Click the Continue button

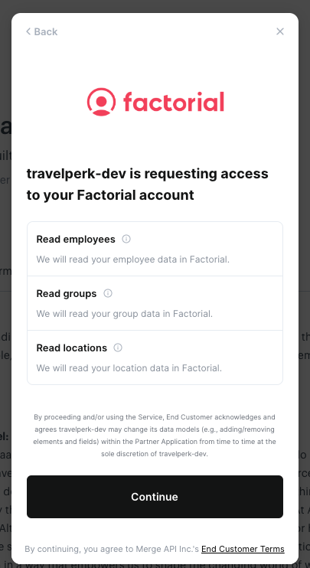click(x=155, y=497)
